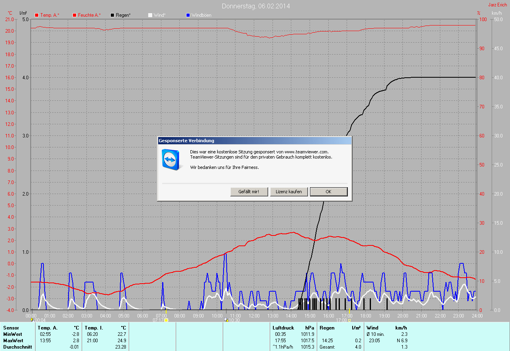Click the 'Jarz Erich' label
The height and width of the screenshot is (351, 510).
(x=498, y=5)
